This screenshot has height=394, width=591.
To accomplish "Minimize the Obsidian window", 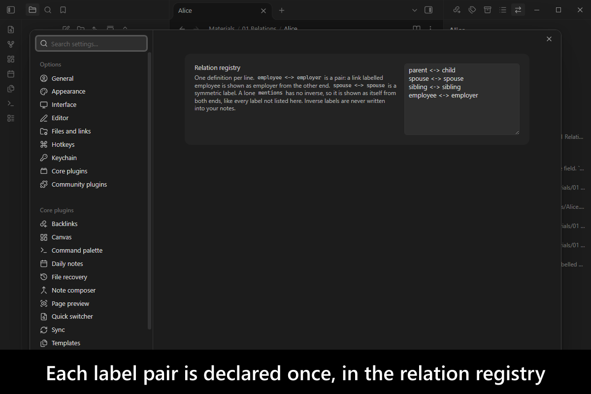I will tap(536, 10).
